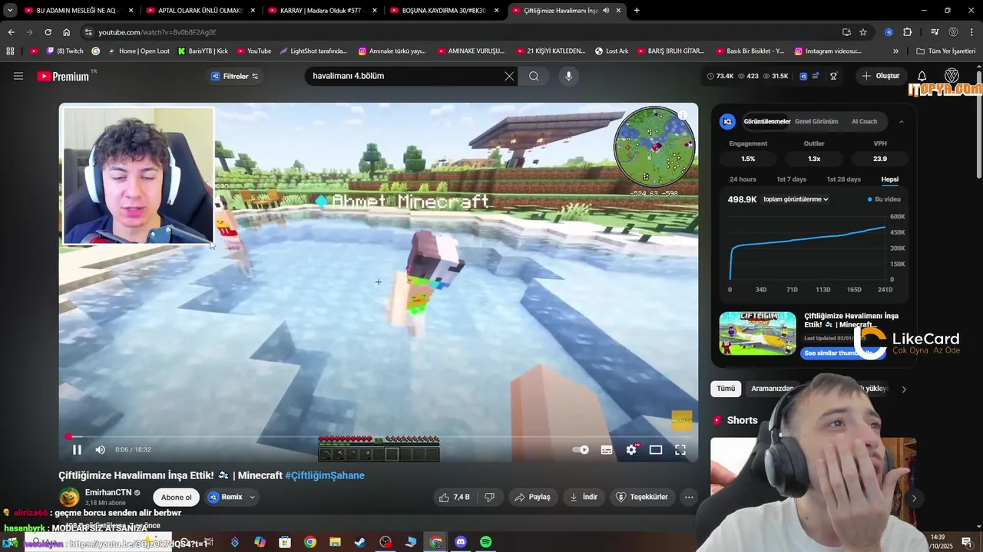Screen dimensions: 983x552
Task: Click the vidIQ icon in the stats bar
Action: pos(803,76)
